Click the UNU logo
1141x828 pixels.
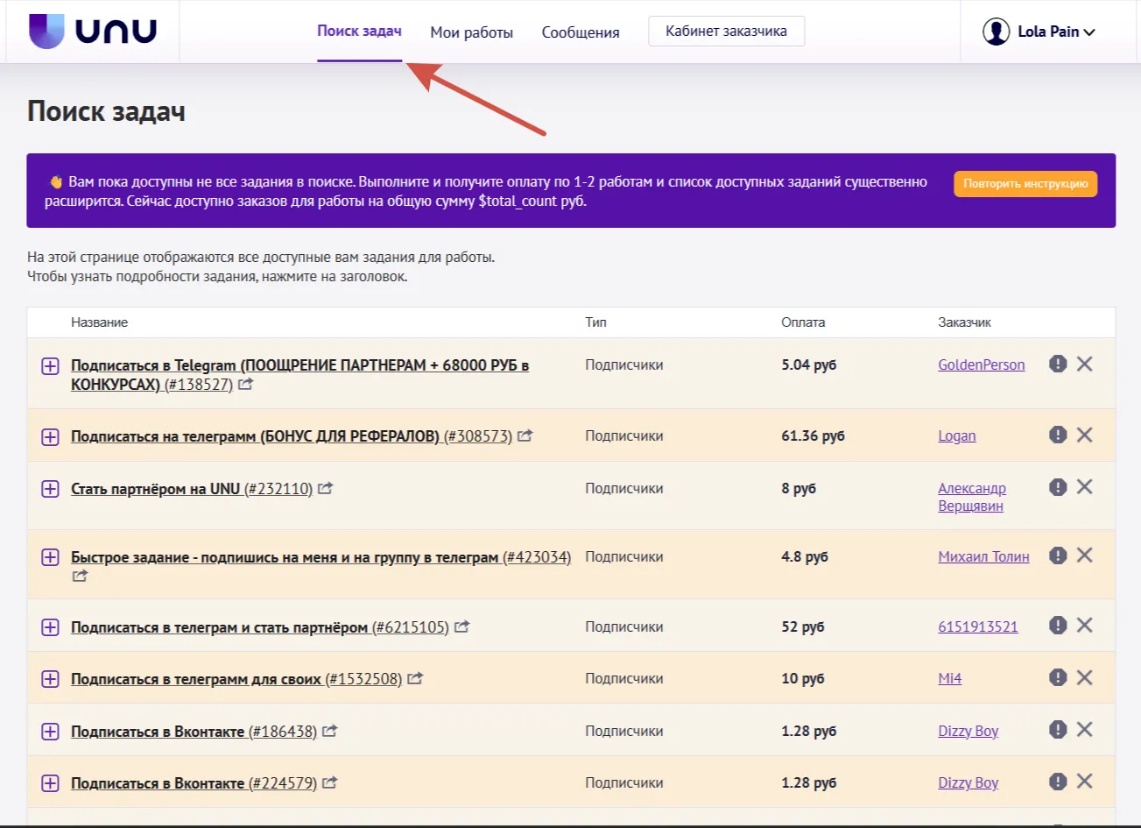[93, 32]
